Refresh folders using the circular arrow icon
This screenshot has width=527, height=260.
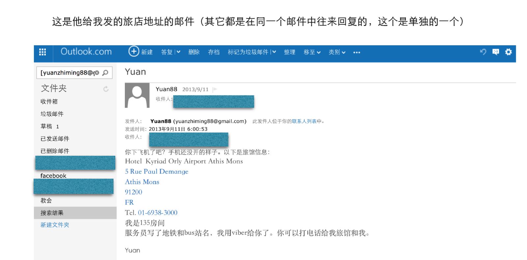pyautogui.click(x=106, y=89)
